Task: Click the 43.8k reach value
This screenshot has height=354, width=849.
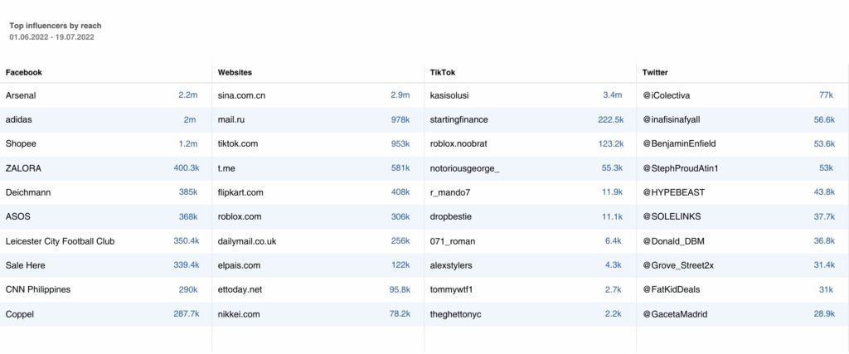Action: click(824, 192)
